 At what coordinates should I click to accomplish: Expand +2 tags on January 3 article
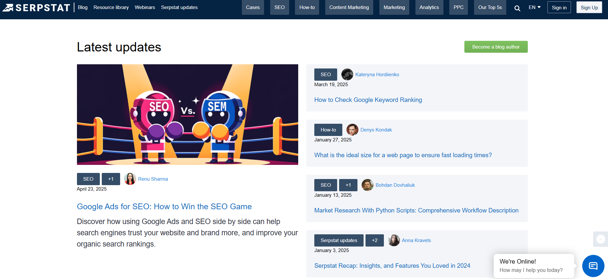375,240
